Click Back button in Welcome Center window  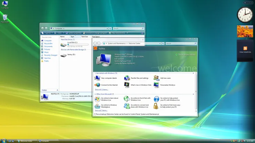[x=95, y=43]
